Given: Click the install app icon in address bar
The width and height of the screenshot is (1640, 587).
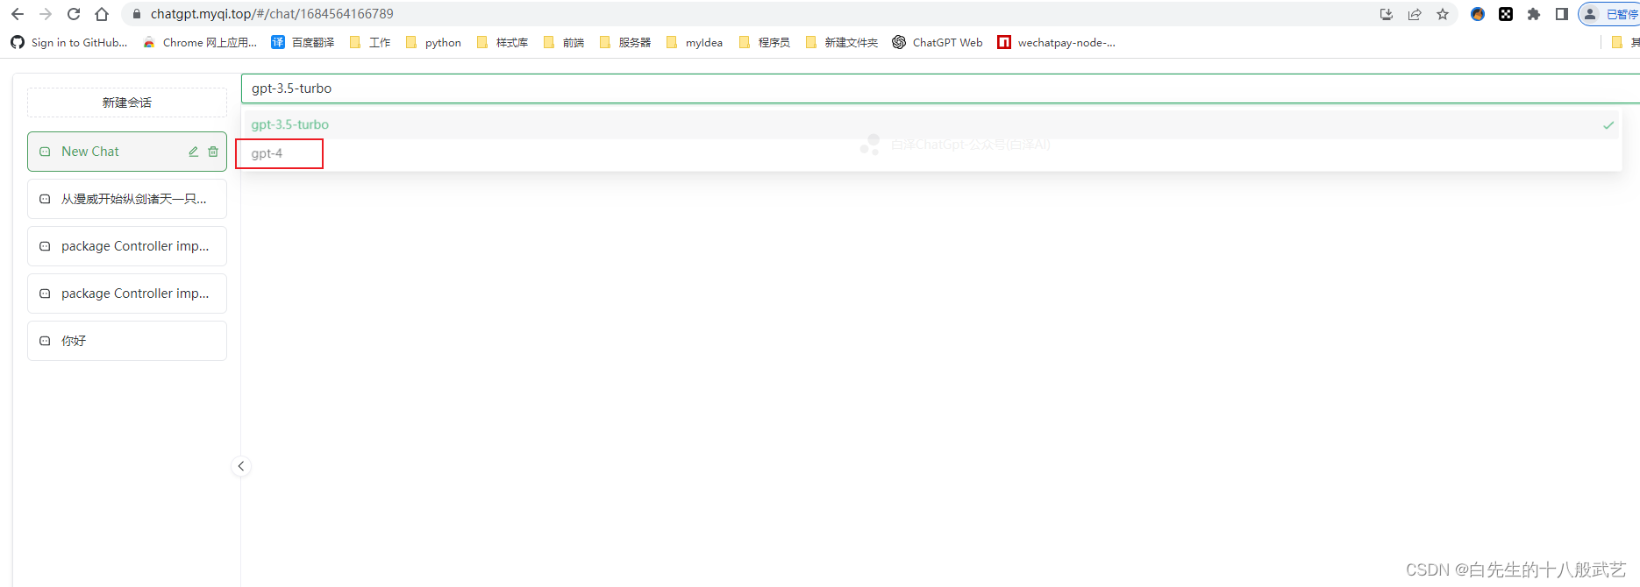Looking at the screenshot, I should (x=1387, y=14).
